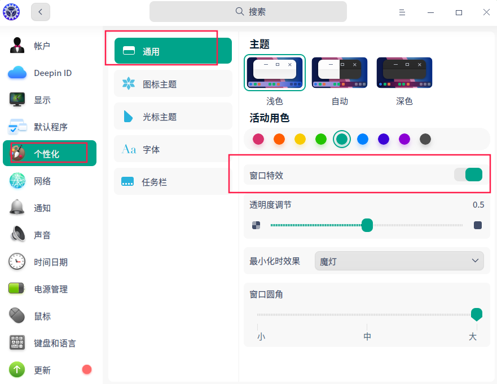Open the 键盘和语言 keyboard icon
The image size is (497, 384).
(17, 342)
